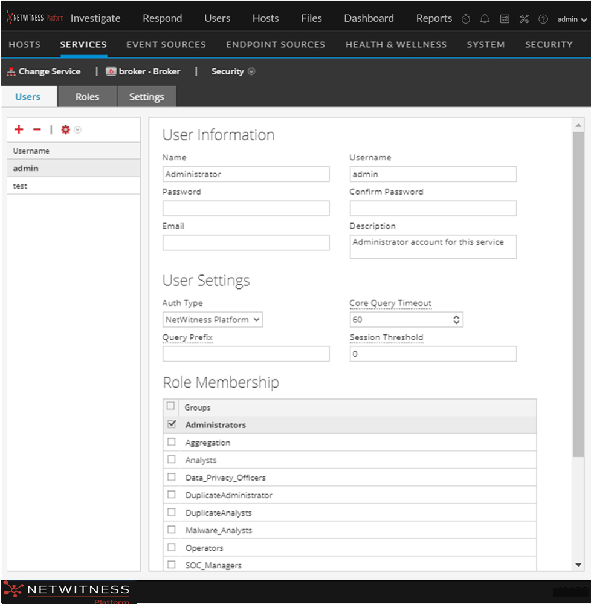This screenshot has height=604, width=591.
Task: Click the admin tools wrench icon
Action: (x=524, y=19)
